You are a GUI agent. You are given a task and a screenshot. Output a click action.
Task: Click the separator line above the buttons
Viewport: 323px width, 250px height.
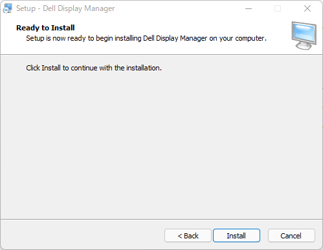point(161,220)
